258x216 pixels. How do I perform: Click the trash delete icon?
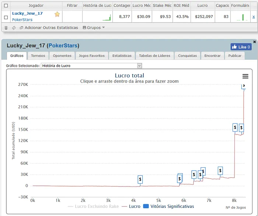tap(6, 28)
